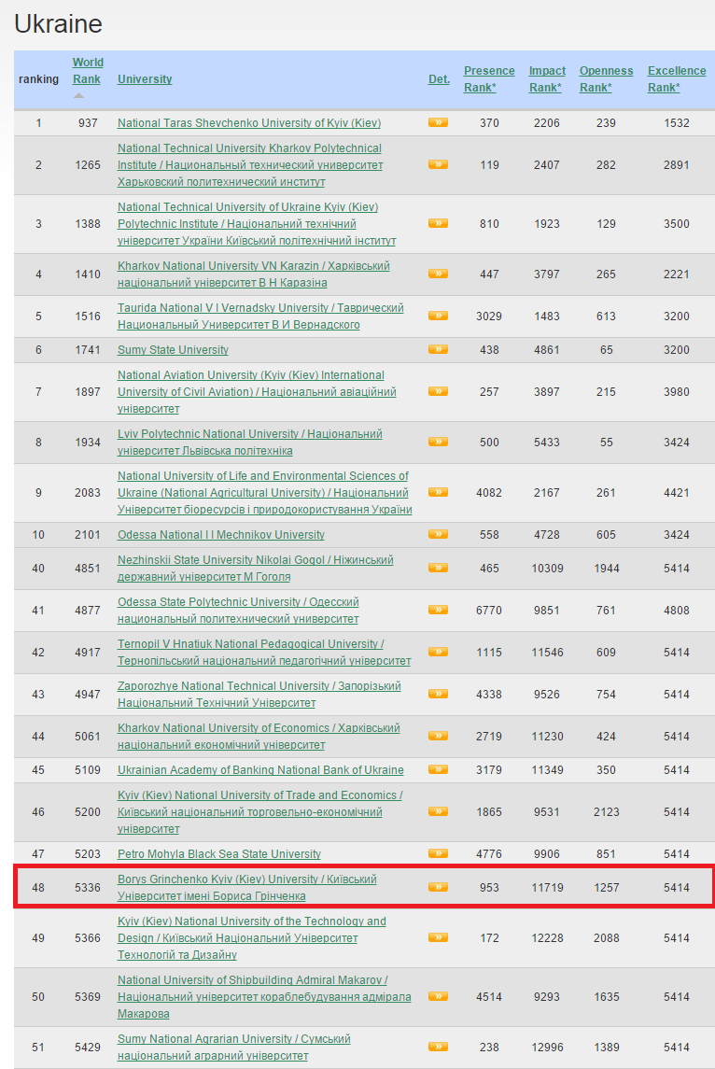The image size is (715, 1069).
Task: Click details arrow for Sumy State University
Action: point(438,349)
